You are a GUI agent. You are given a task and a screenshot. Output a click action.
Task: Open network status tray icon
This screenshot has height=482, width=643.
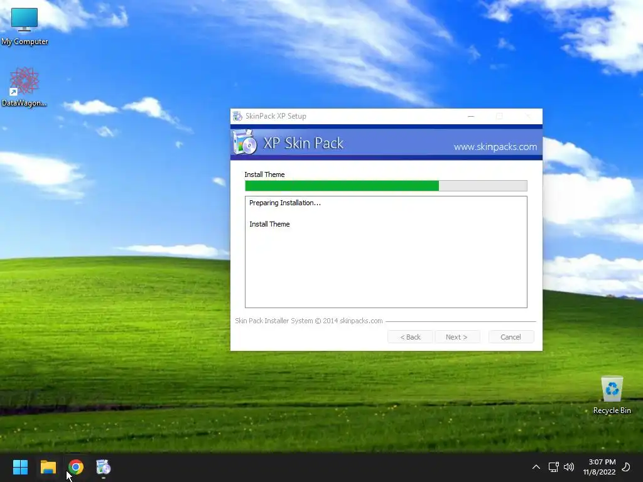click(x=554, y=467)
